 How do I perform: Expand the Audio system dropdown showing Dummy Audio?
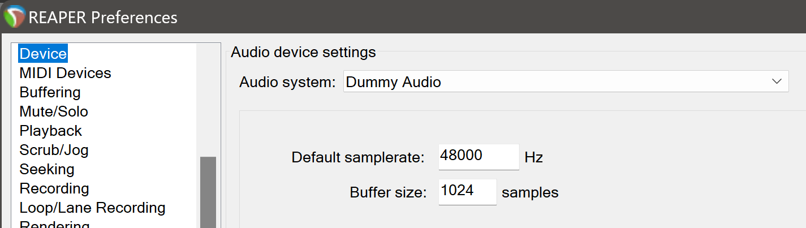[566, 82]
